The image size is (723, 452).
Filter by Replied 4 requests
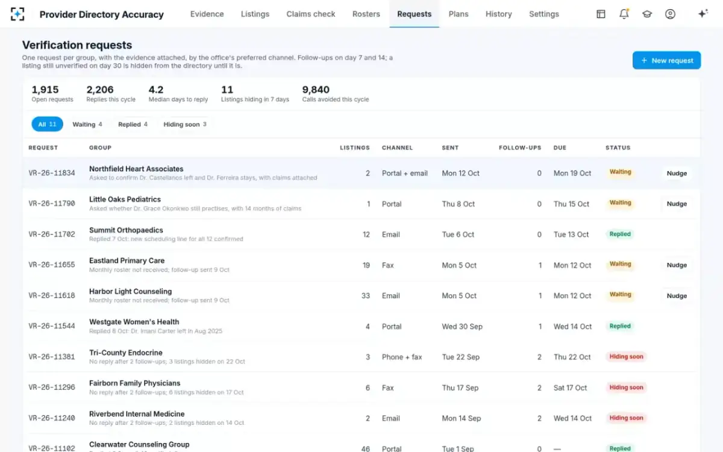point(133,124)
